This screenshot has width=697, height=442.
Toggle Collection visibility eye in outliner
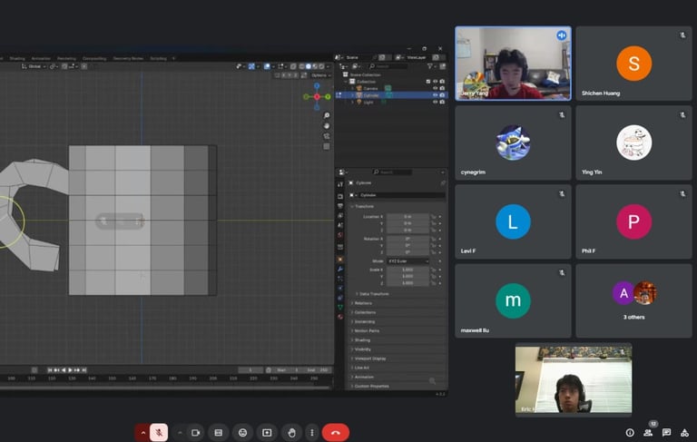436,82
